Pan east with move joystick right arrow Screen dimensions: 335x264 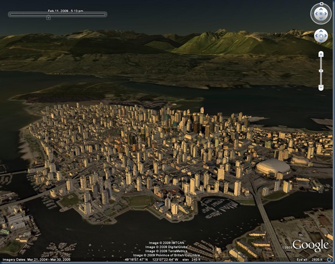coord(325,35)
